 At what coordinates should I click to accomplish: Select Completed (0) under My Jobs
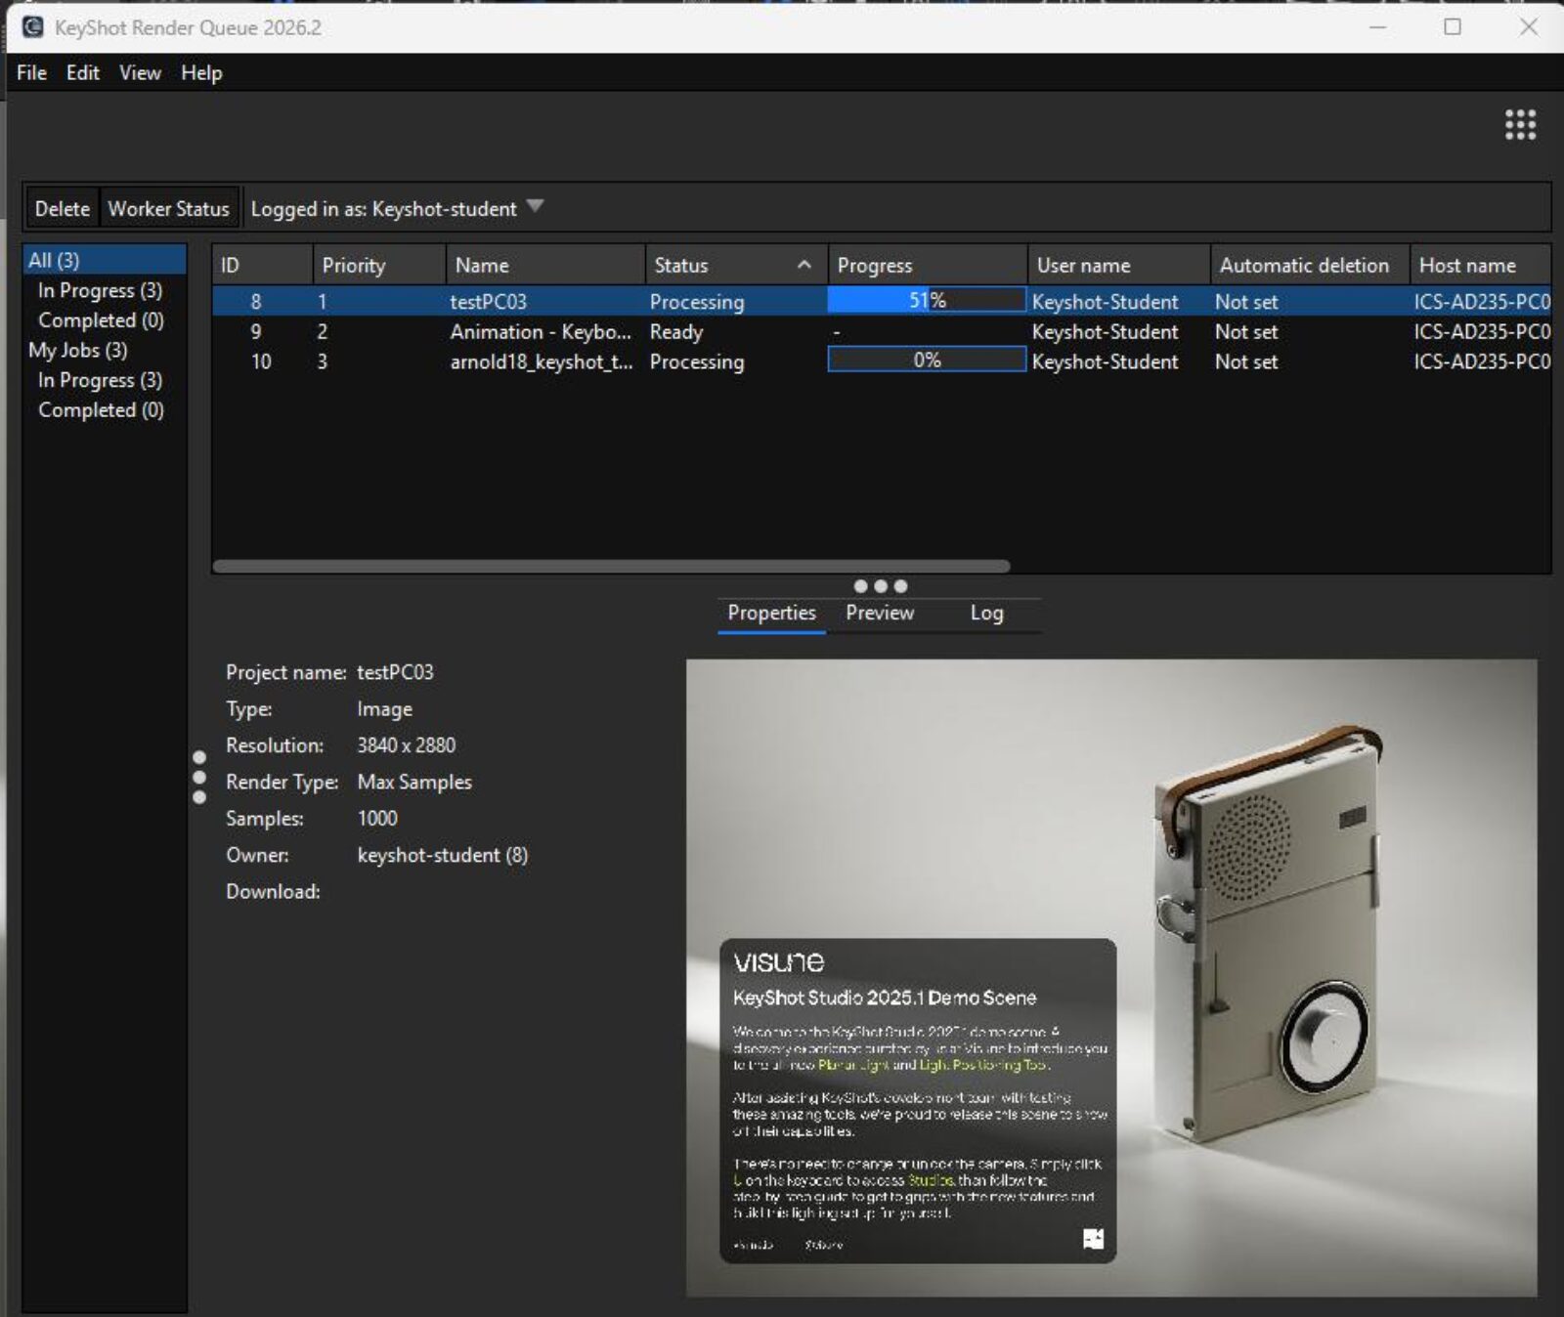coord(101,410)
